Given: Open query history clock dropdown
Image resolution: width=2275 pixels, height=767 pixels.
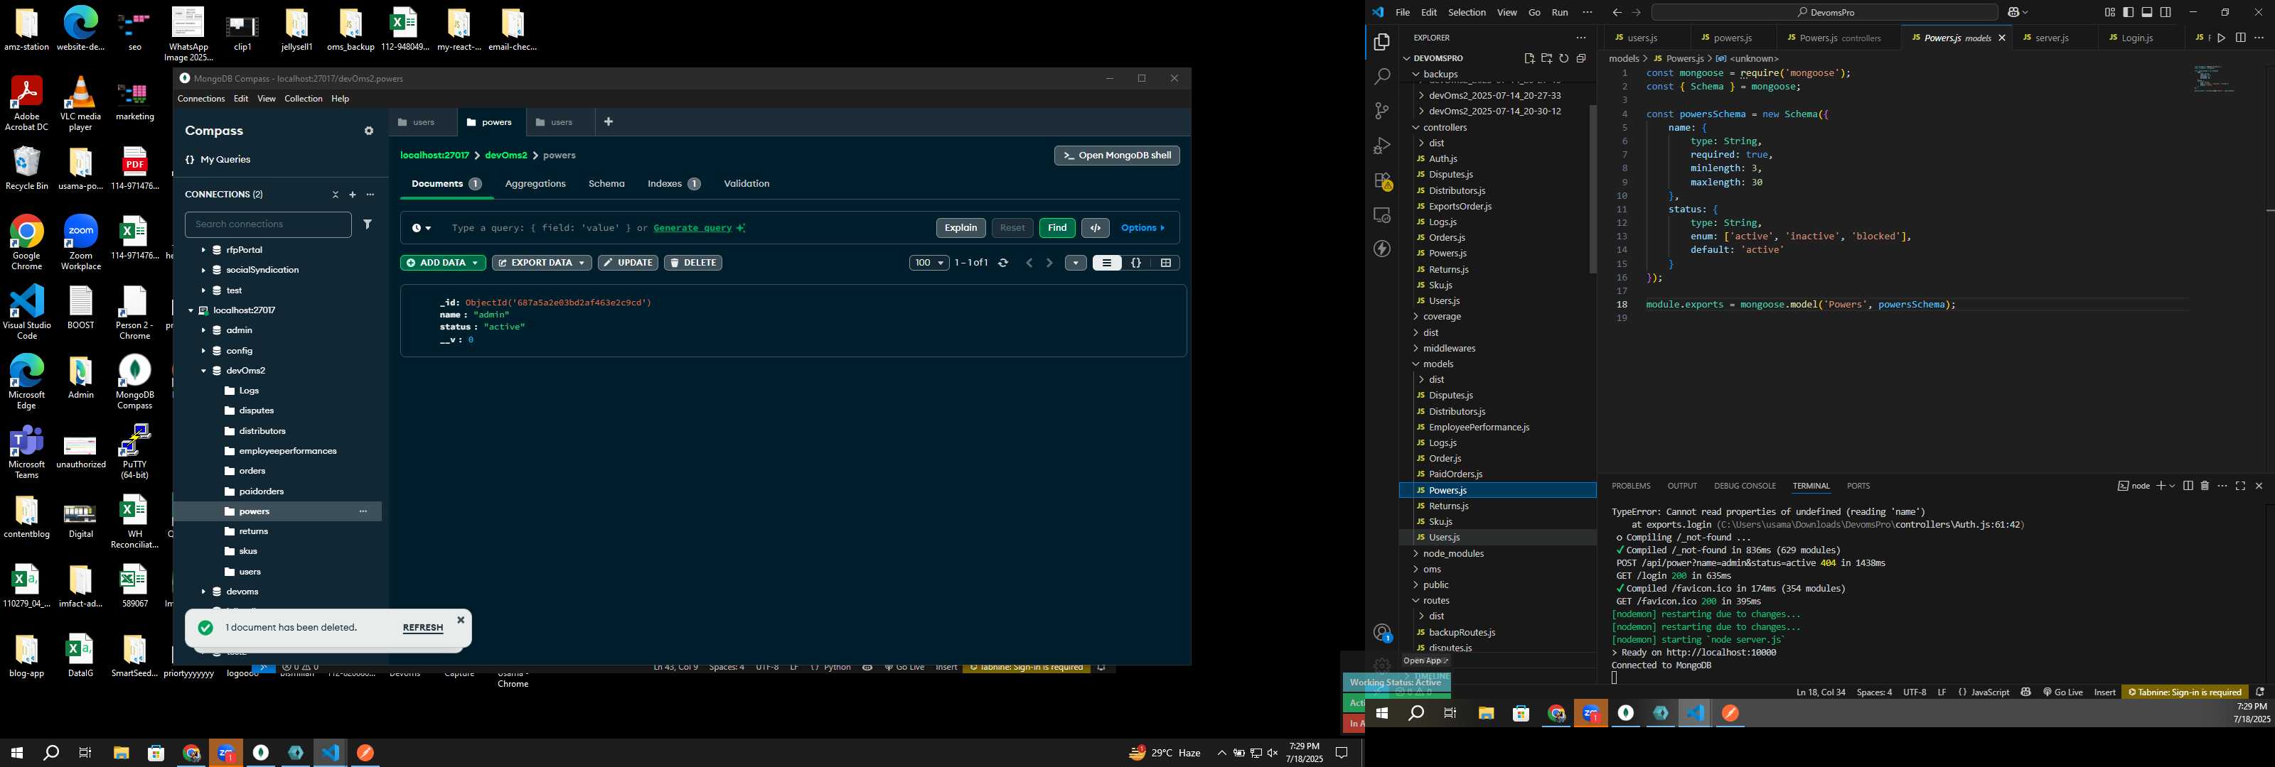Looking at the screenshot, I should [422, 228].
